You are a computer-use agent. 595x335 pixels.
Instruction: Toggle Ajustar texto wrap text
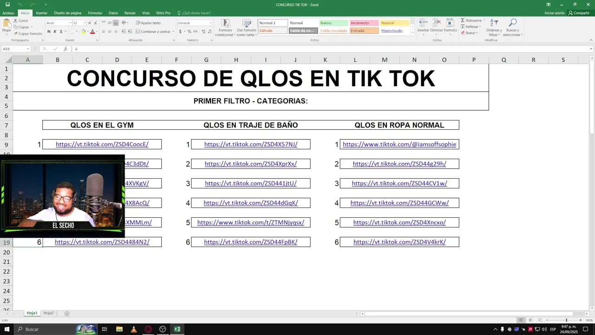(x=148, y=23)
